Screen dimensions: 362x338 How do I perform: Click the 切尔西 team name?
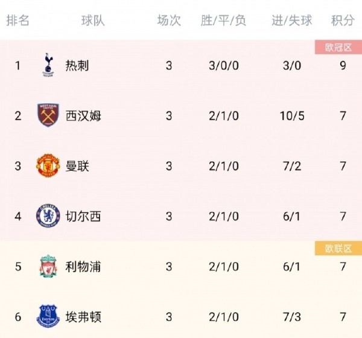tap(83, 216)
